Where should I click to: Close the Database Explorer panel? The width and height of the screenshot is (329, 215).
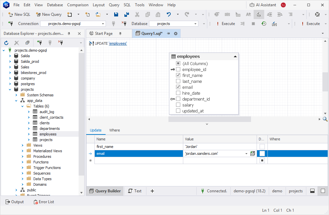tap(79, 34)
